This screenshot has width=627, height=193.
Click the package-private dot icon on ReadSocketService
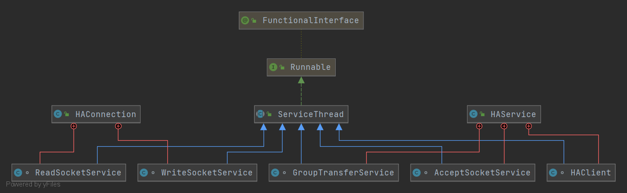pyautogui.click(x=27, y=173)
